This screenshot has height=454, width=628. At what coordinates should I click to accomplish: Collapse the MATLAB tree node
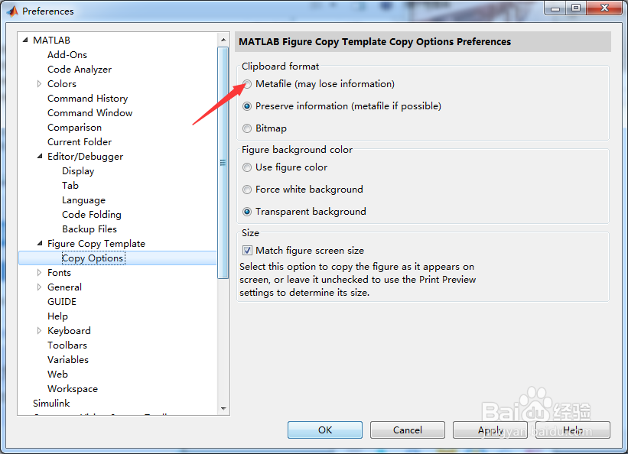(x=25, y=40)
